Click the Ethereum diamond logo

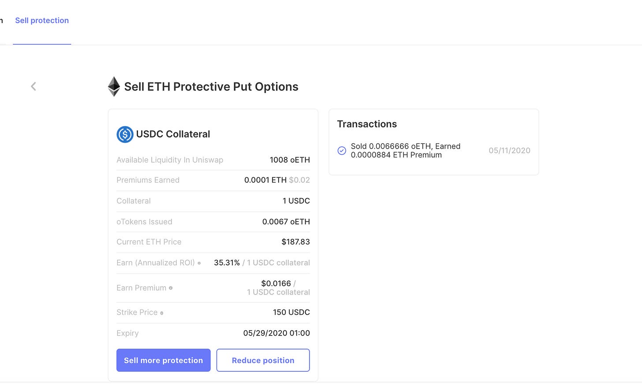(114, 86)
